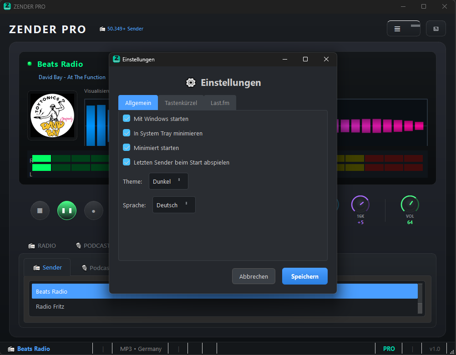Viewport: 456px width, 355px height.
Task: Open the Last.fm settings tab
Action: point(220,103)
